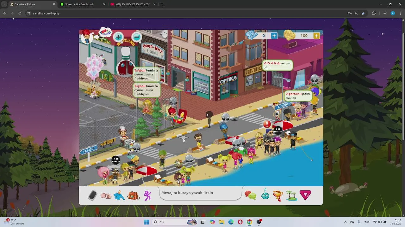Image resolution: width=405 pixels, height=227 pixels.
Task: Zoom in with the plus magnifier button
Action: click(118, 37)
